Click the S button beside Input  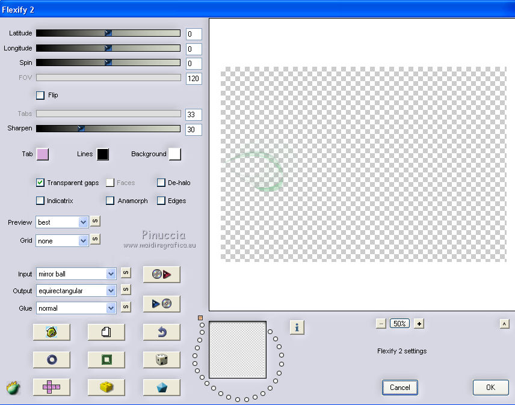point(126,273)
